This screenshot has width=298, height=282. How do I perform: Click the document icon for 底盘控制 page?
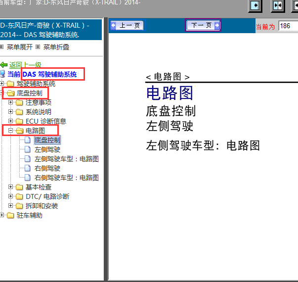pyautogui.click(x=28, y=140)
